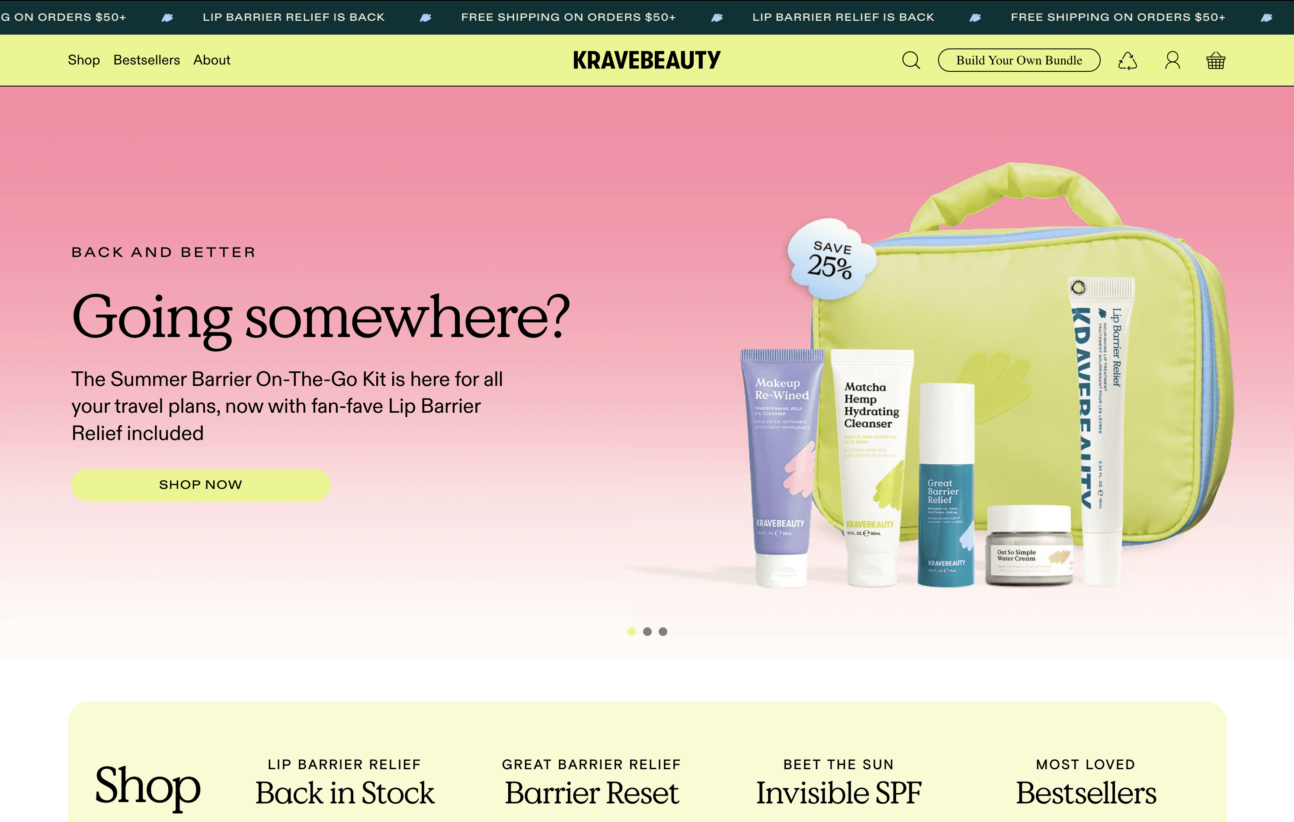Viewport: 1294px width, 822px height.
Task: Click the 'BACK AND BETTER' text
Action: point(164,252)
